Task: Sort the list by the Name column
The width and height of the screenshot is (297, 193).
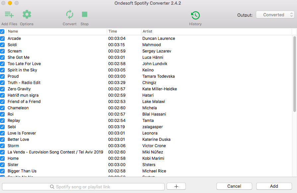Action: point(57,32)
